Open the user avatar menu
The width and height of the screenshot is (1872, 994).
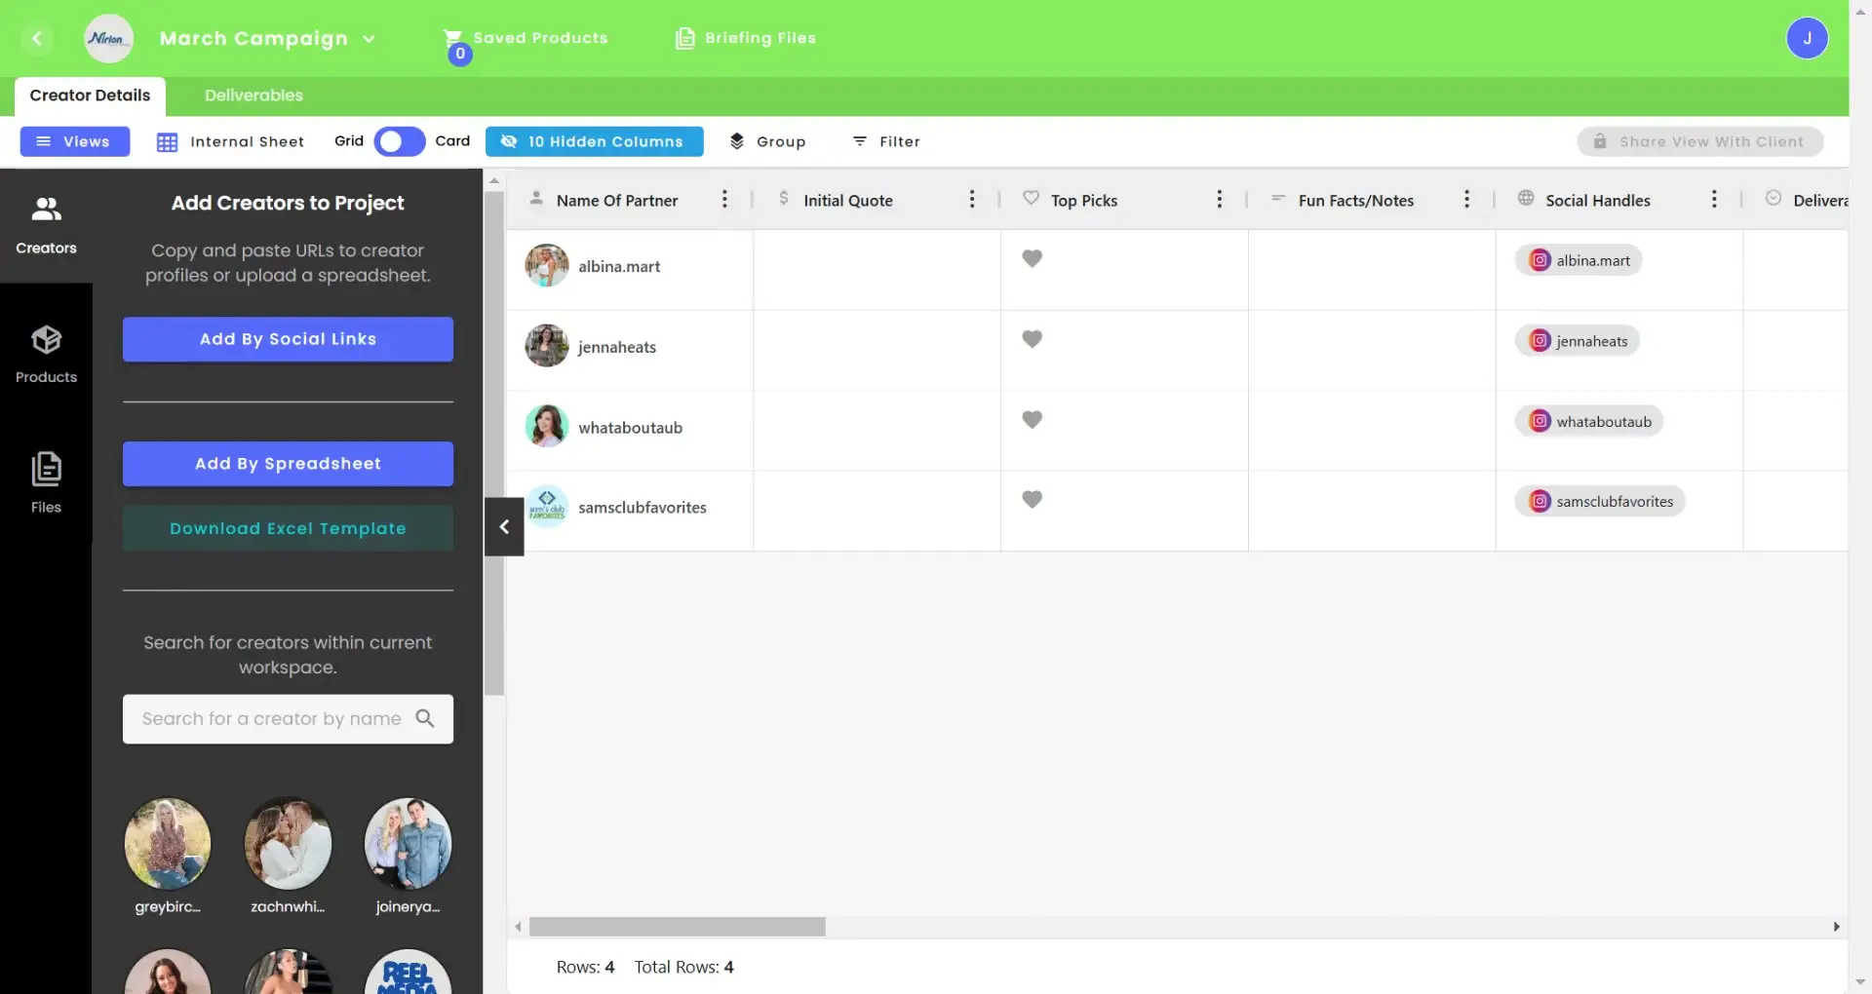[x=1809, y=38]
